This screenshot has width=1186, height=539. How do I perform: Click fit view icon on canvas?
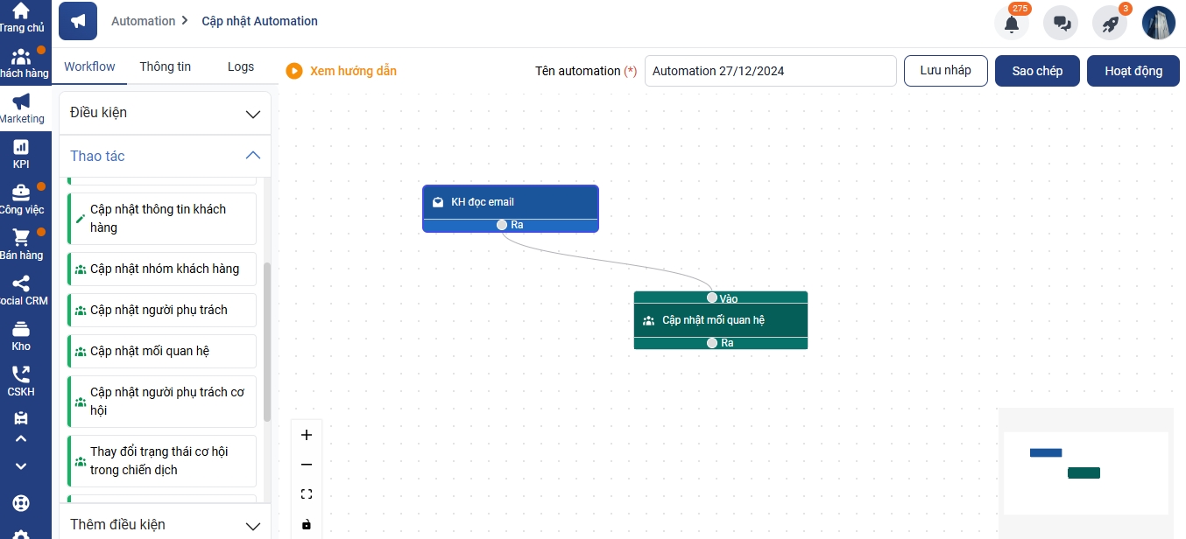click(307, 494)
